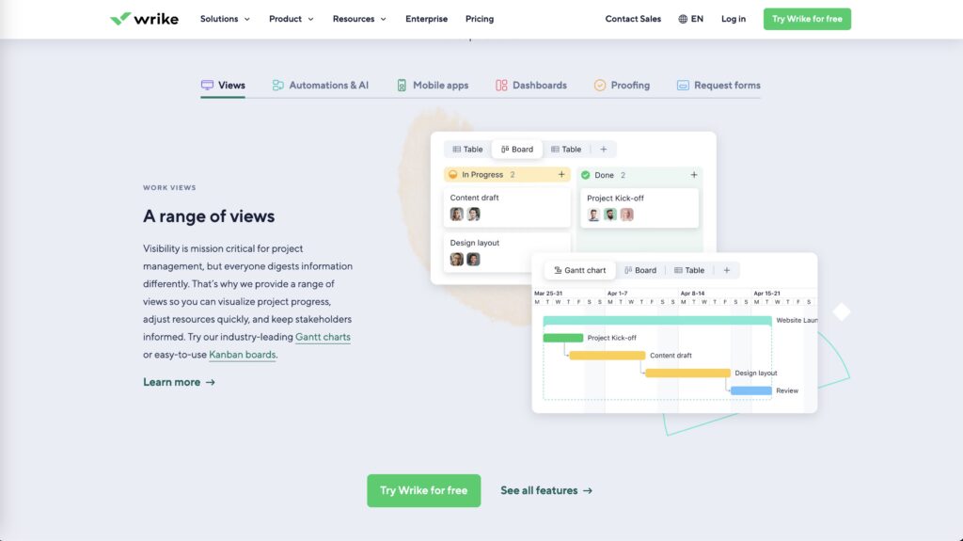Click the plus icon in In Progress column
The image size is (963, 541).
(561, 175)
